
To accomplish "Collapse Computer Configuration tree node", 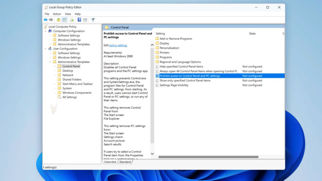I will click(x=45, y=31).
